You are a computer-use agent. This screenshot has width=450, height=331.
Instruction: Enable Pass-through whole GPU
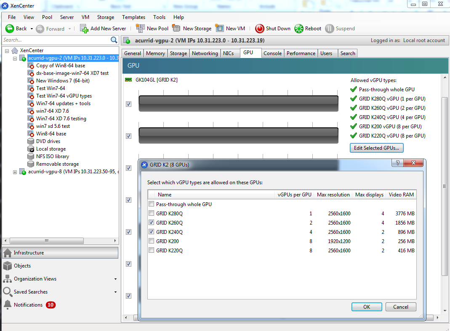point(151,204)
